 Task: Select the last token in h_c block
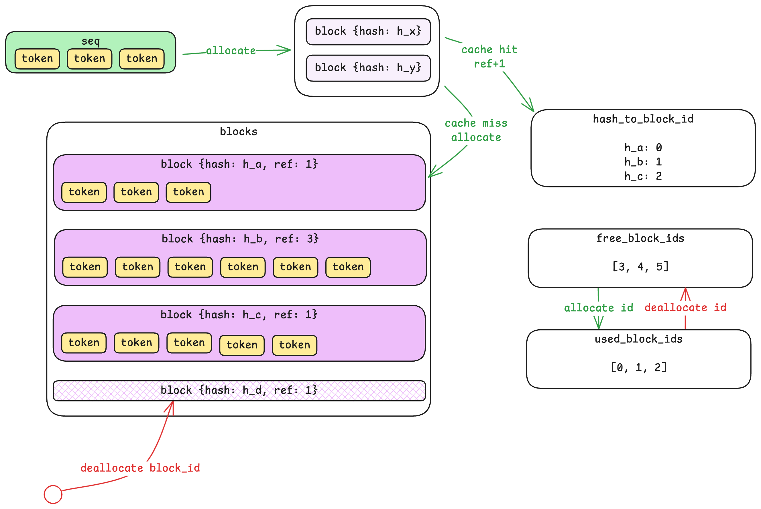pos(294,345)
